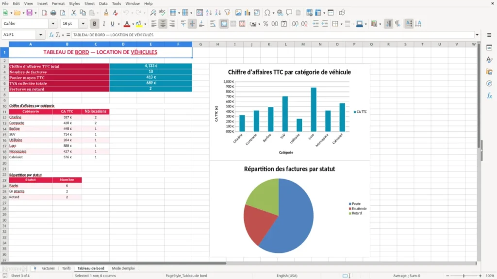This screenshot has height=279, width=497.
Task: Click the formula input line
Action: (273, 35)
